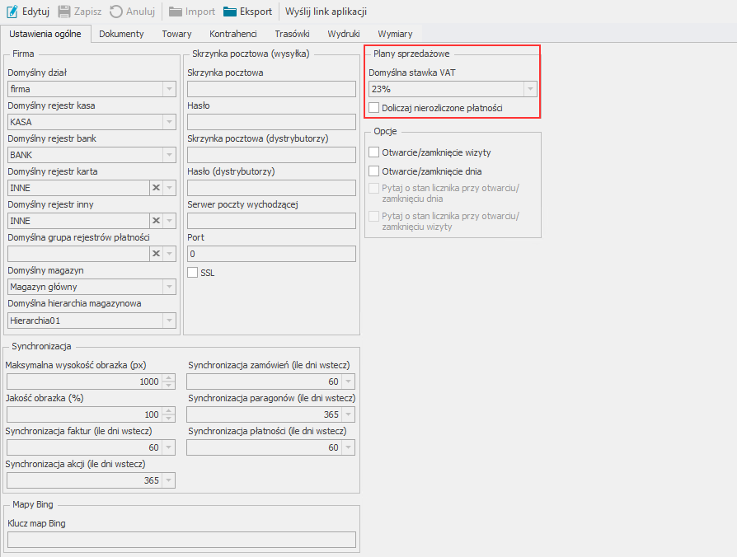Image resolution: width=737 pixels, height=557 pixels.
Task: Open the Trasówki tab
Action: coord(292,34)
